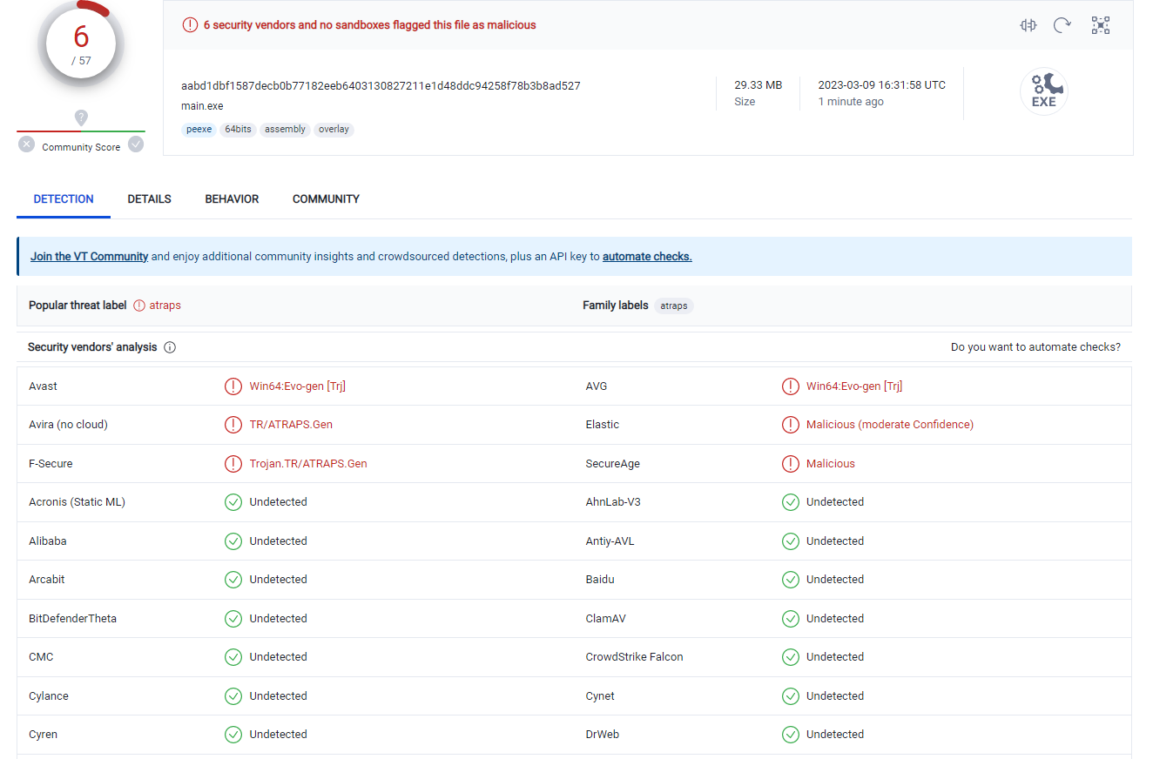Select the peexe tag
1153x759 pixels.
[199, 130]
